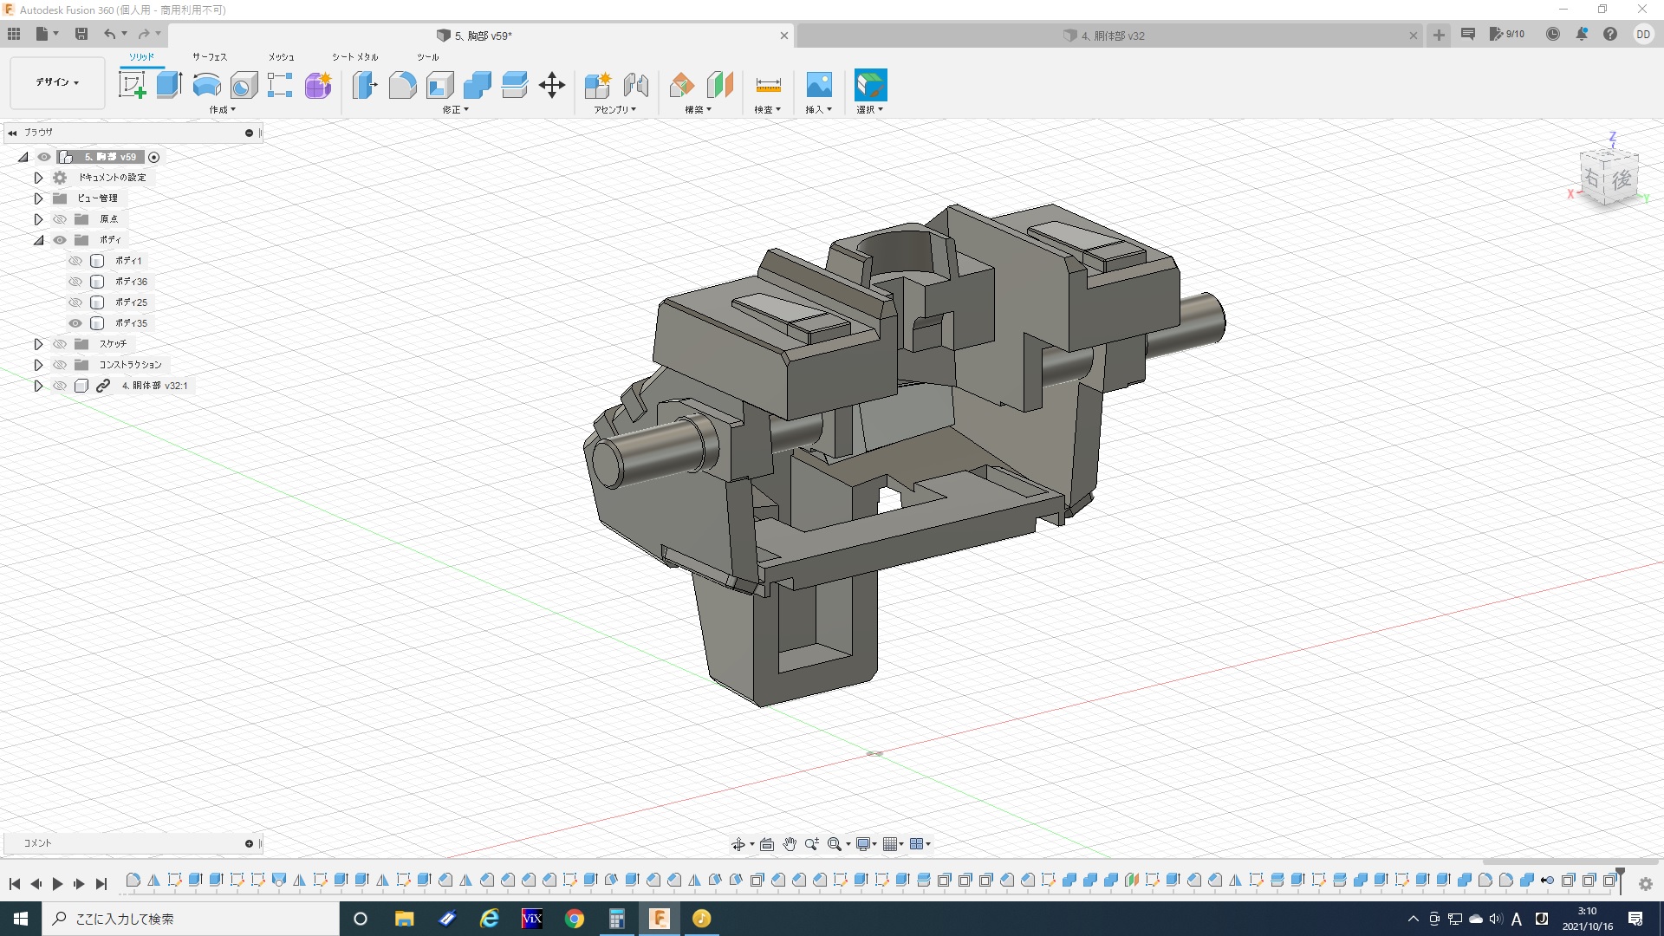Select the Extrude tool icon
Viewport: 1664px width, 936px height.
tap(169, 85)
